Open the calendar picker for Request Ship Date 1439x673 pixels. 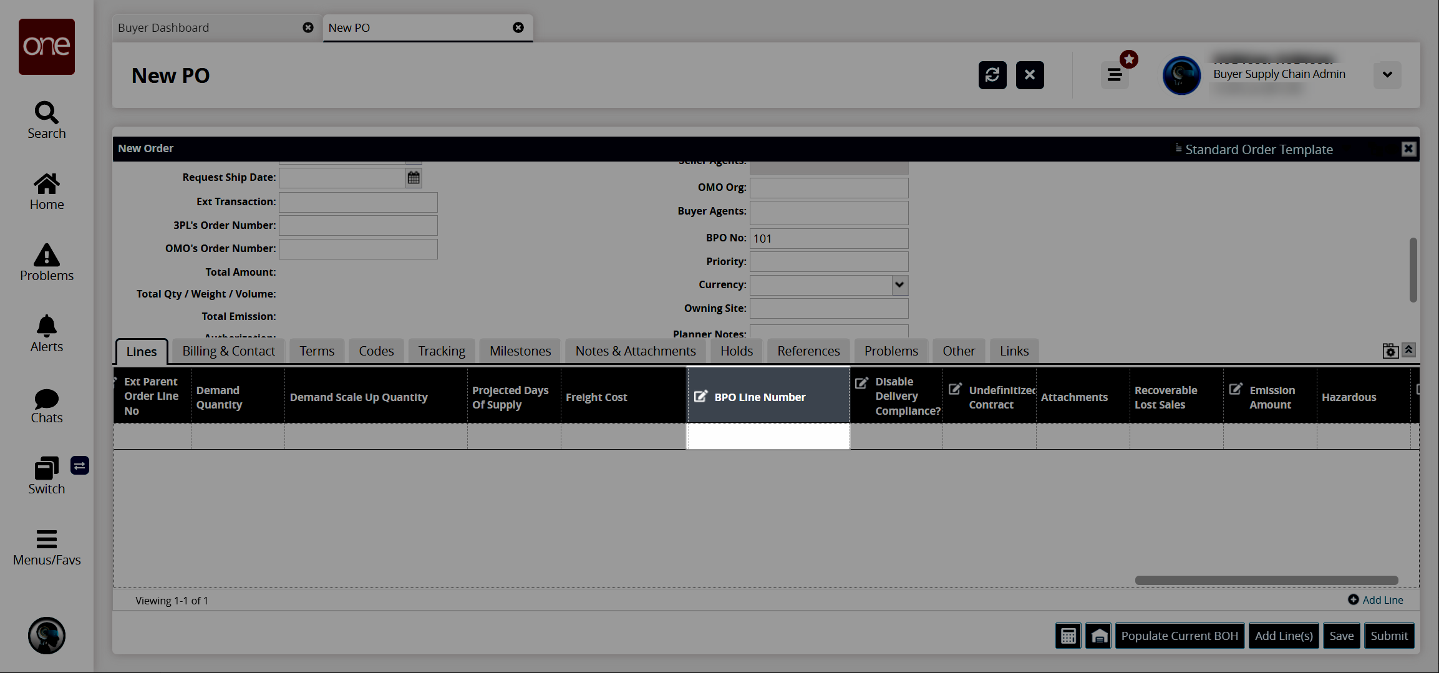[x=414, y=178]
